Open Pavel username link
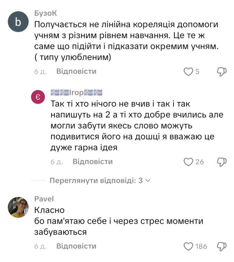The image size is (234, 262). tap(44, 199)
